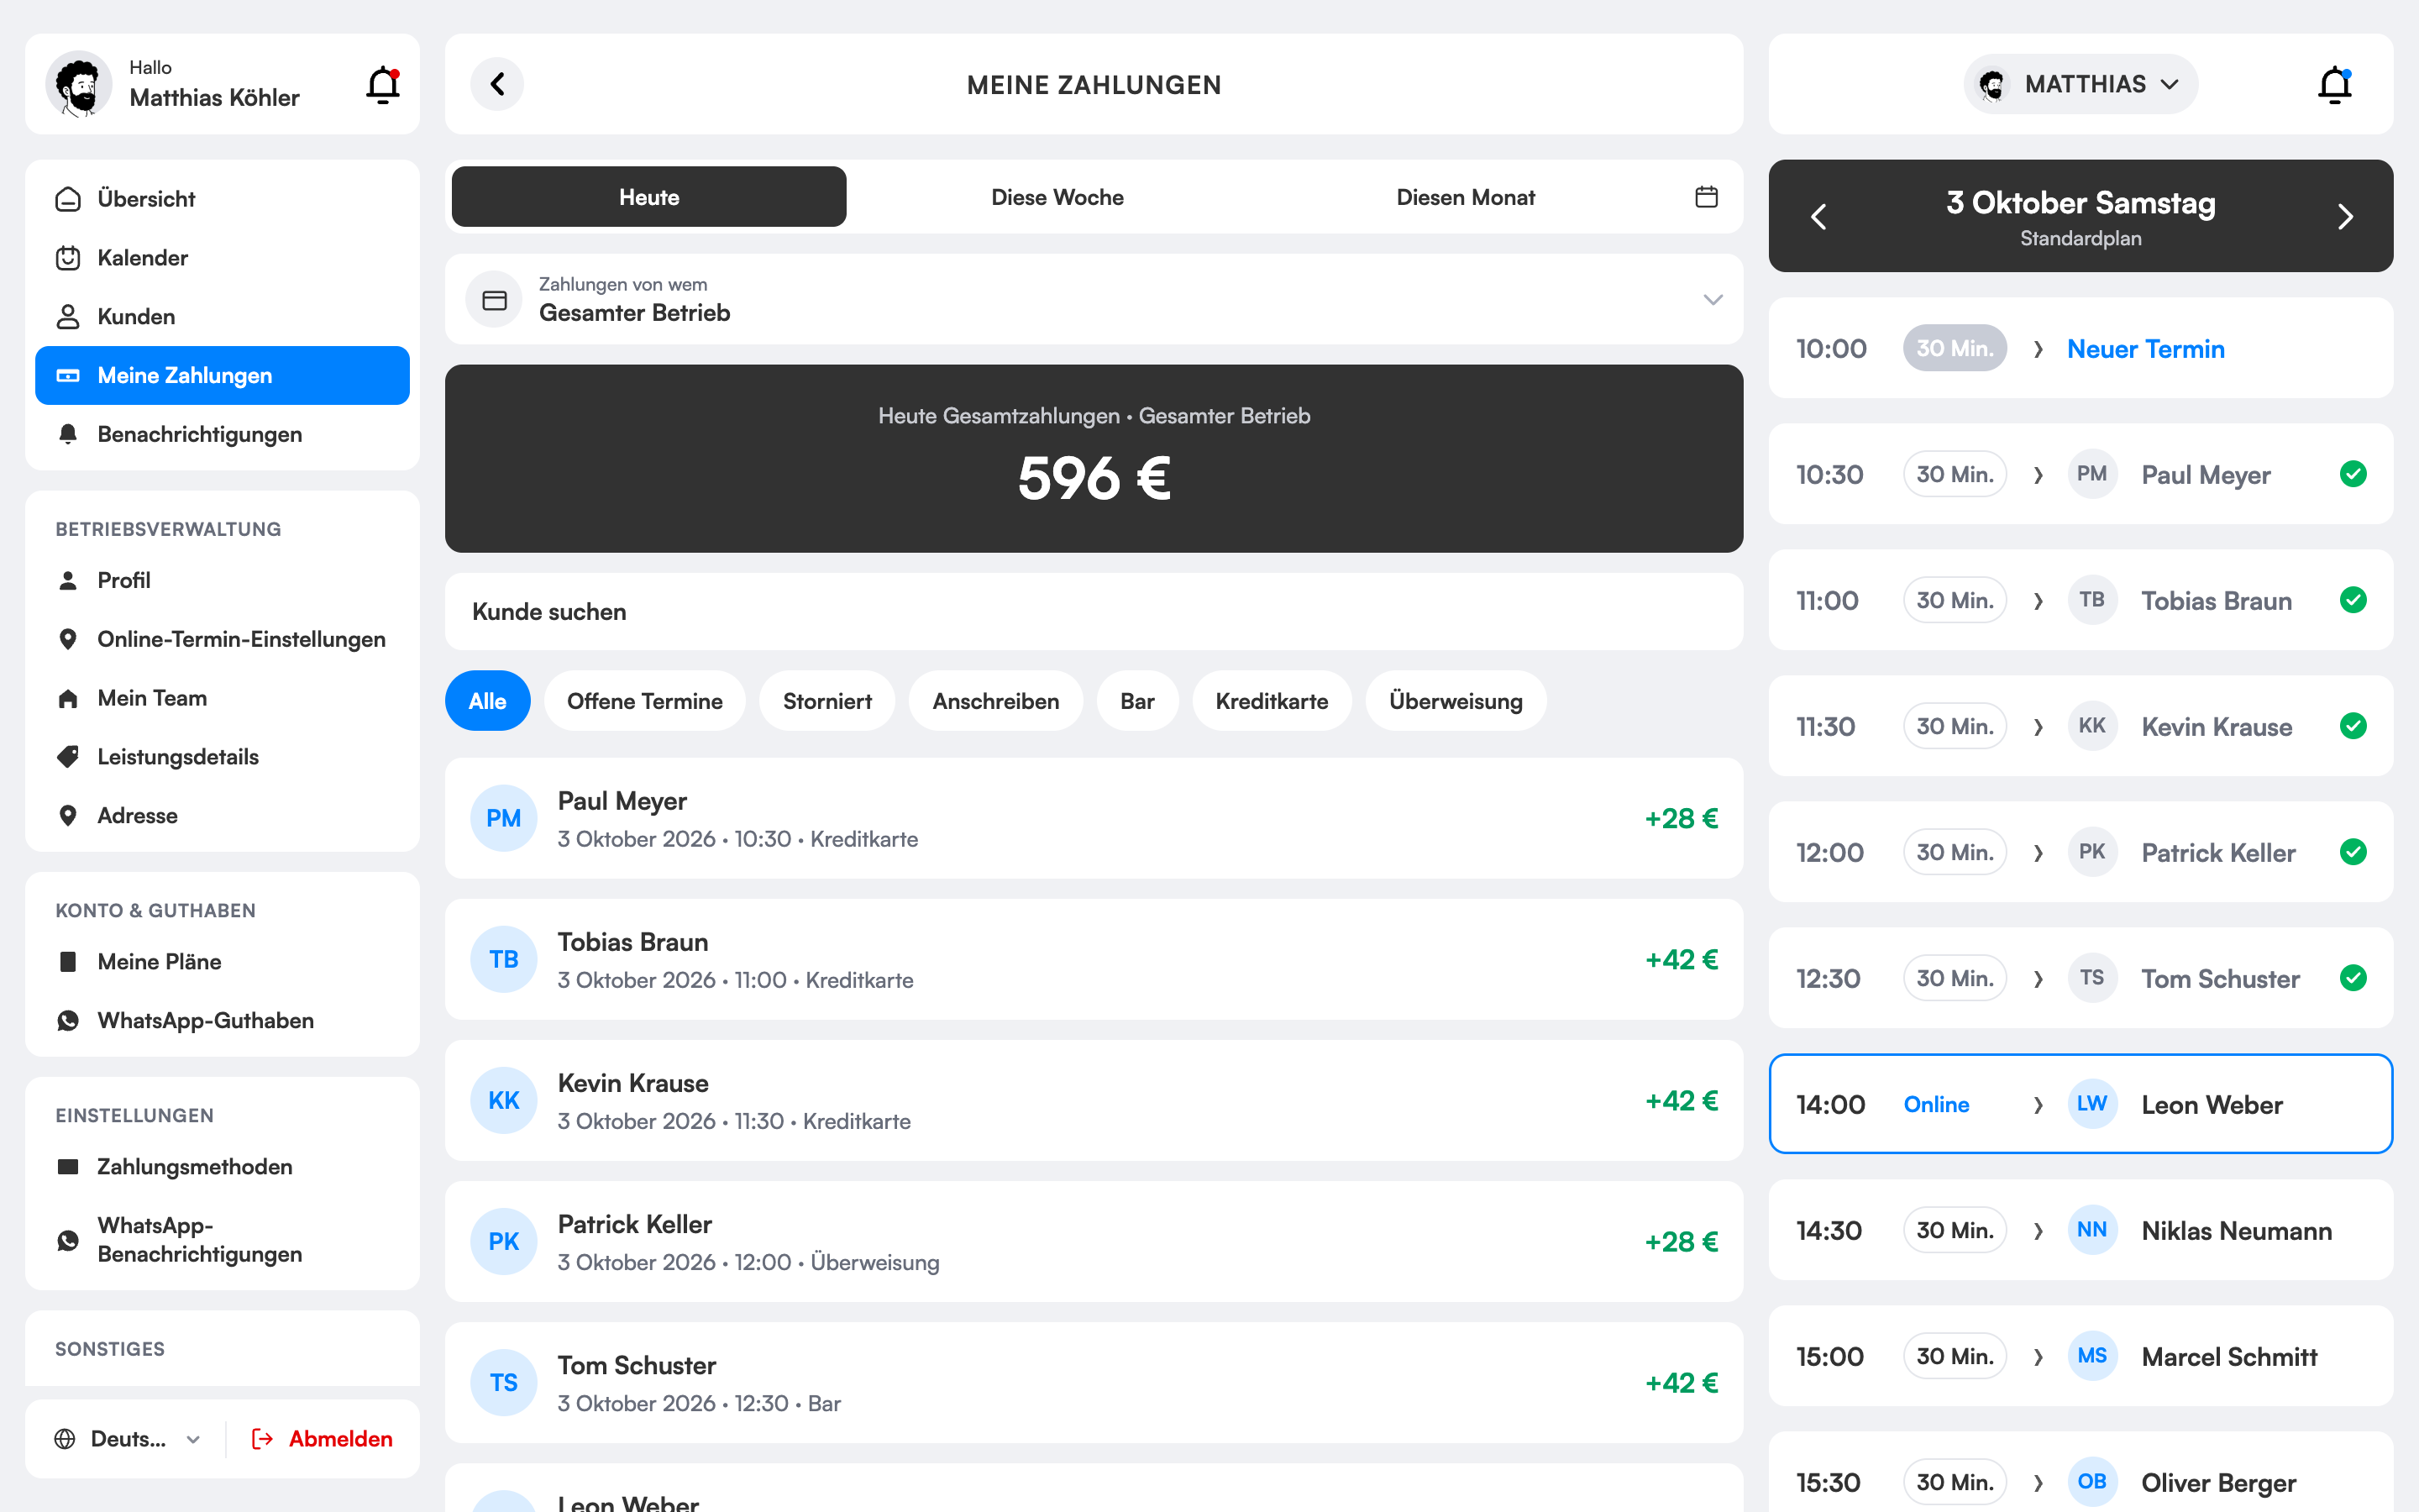Filter payments by Storniert
Viewport: 2419px width, 1512px height.
tap(826, 701)
